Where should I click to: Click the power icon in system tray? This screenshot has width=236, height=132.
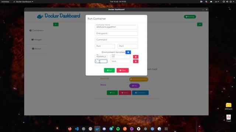(230, 1)
